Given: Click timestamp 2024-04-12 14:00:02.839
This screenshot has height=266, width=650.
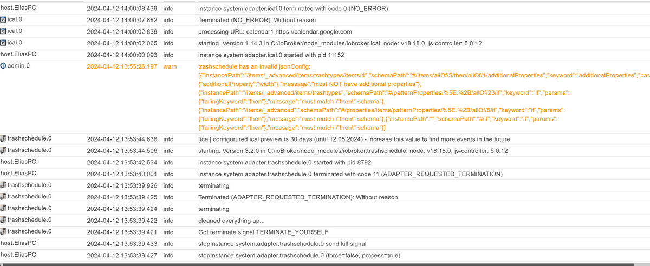Looking at the screenshot, I should 122,32.
